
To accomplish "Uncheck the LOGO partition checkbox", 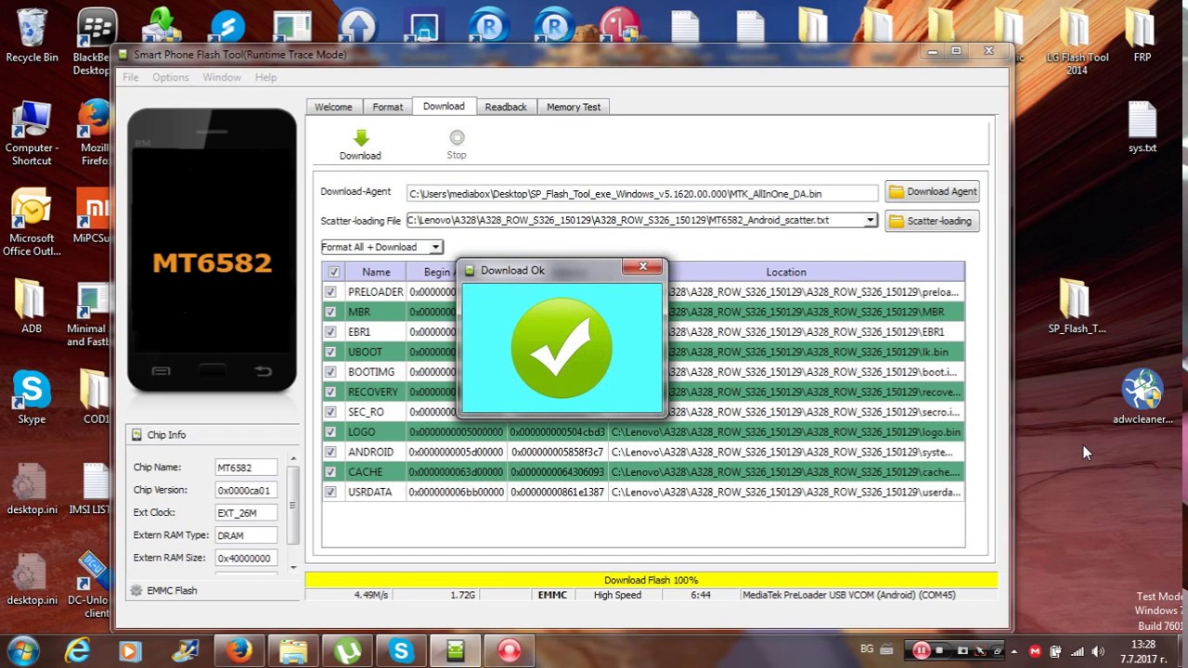I will pos(330,431).
